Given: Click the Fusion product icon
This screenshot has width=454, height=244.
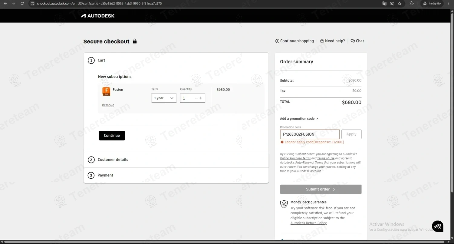Looking at the screenshot, I should click(x=106, y=91).
